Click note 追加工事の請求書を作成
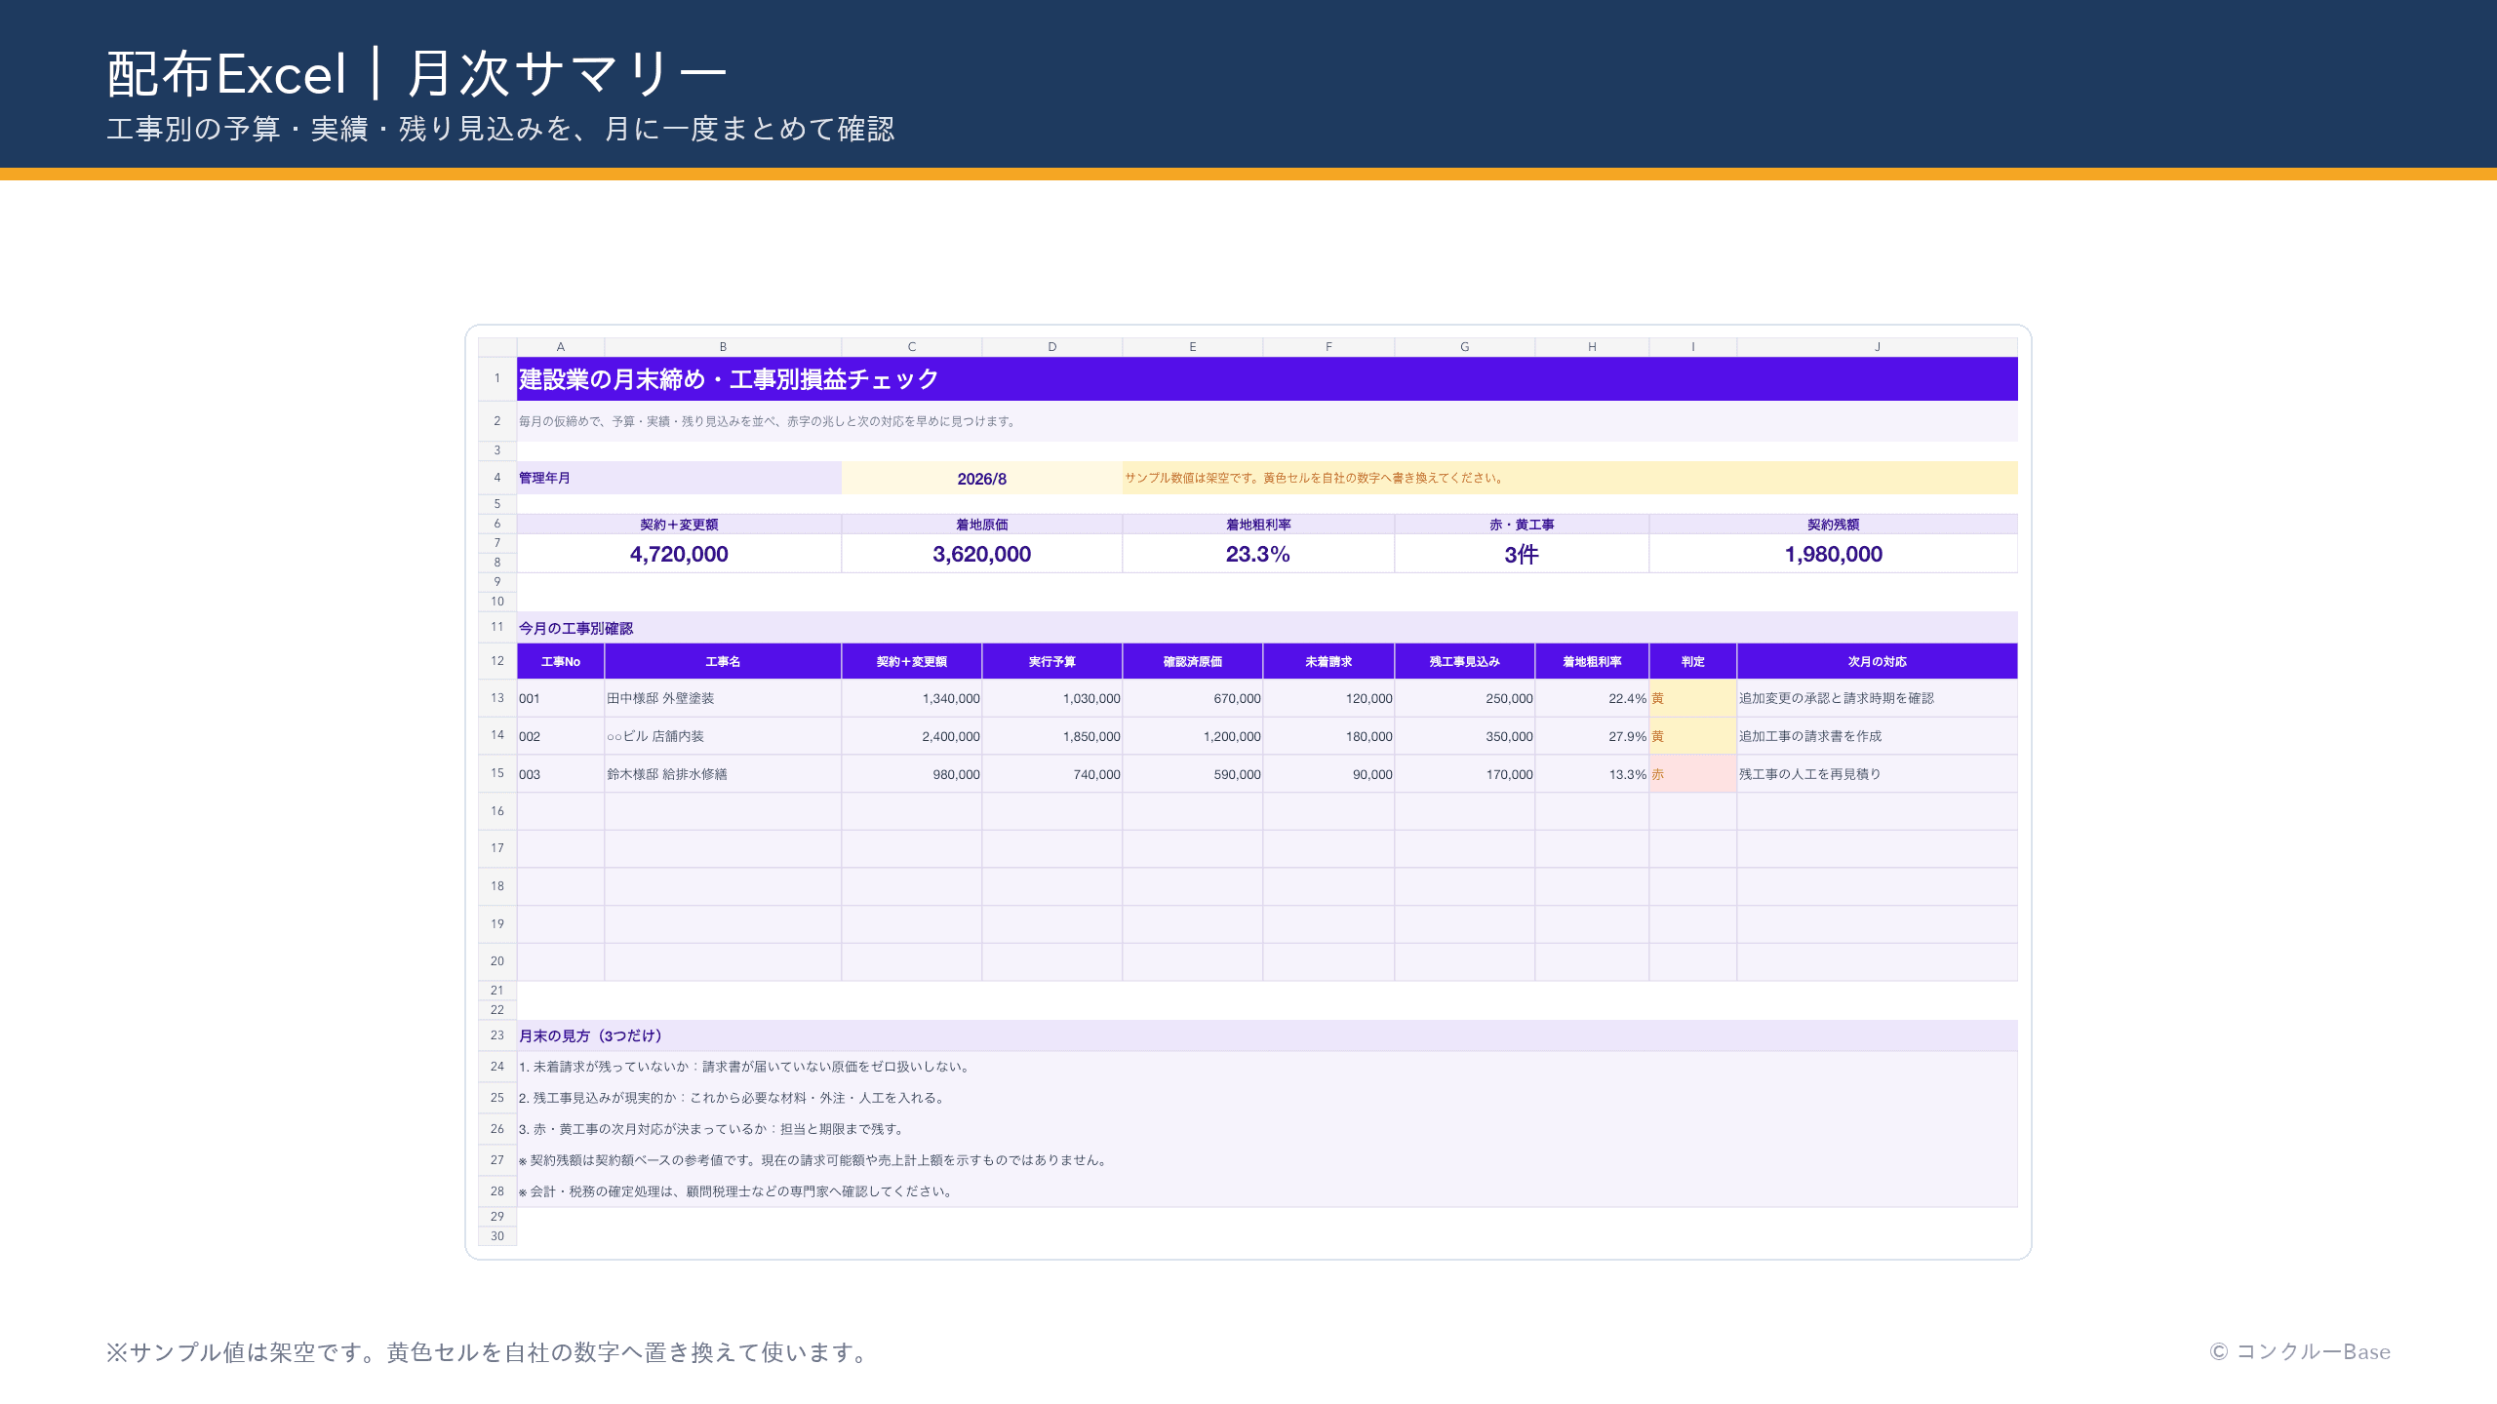Image resolution: width=2497 pixels, height=1404 pixels. click(1877, 736)
